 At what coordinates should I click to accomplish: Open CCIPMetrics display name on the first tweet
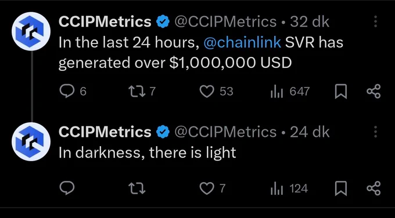point(105,21)
